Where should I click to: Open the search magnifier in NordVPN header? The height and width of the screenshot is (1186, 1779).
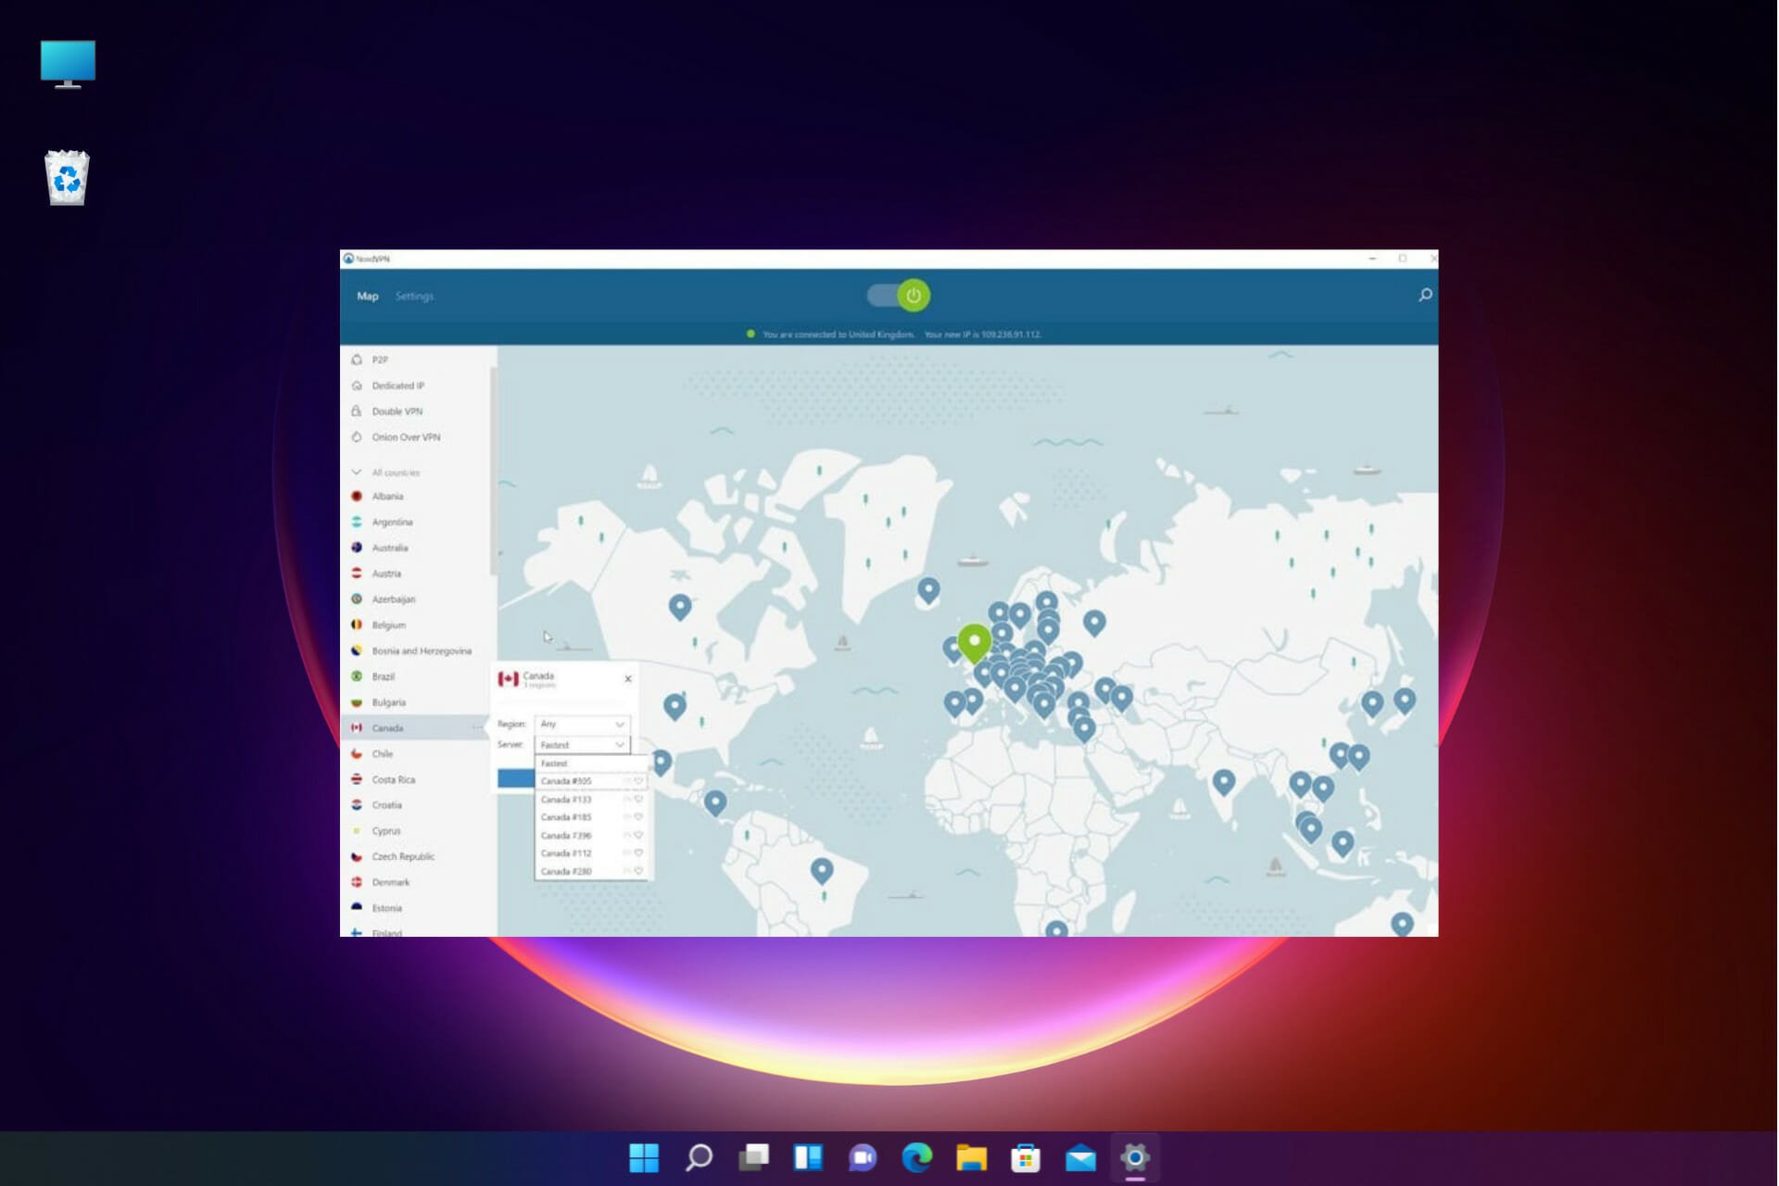[x=1425, y=295]
